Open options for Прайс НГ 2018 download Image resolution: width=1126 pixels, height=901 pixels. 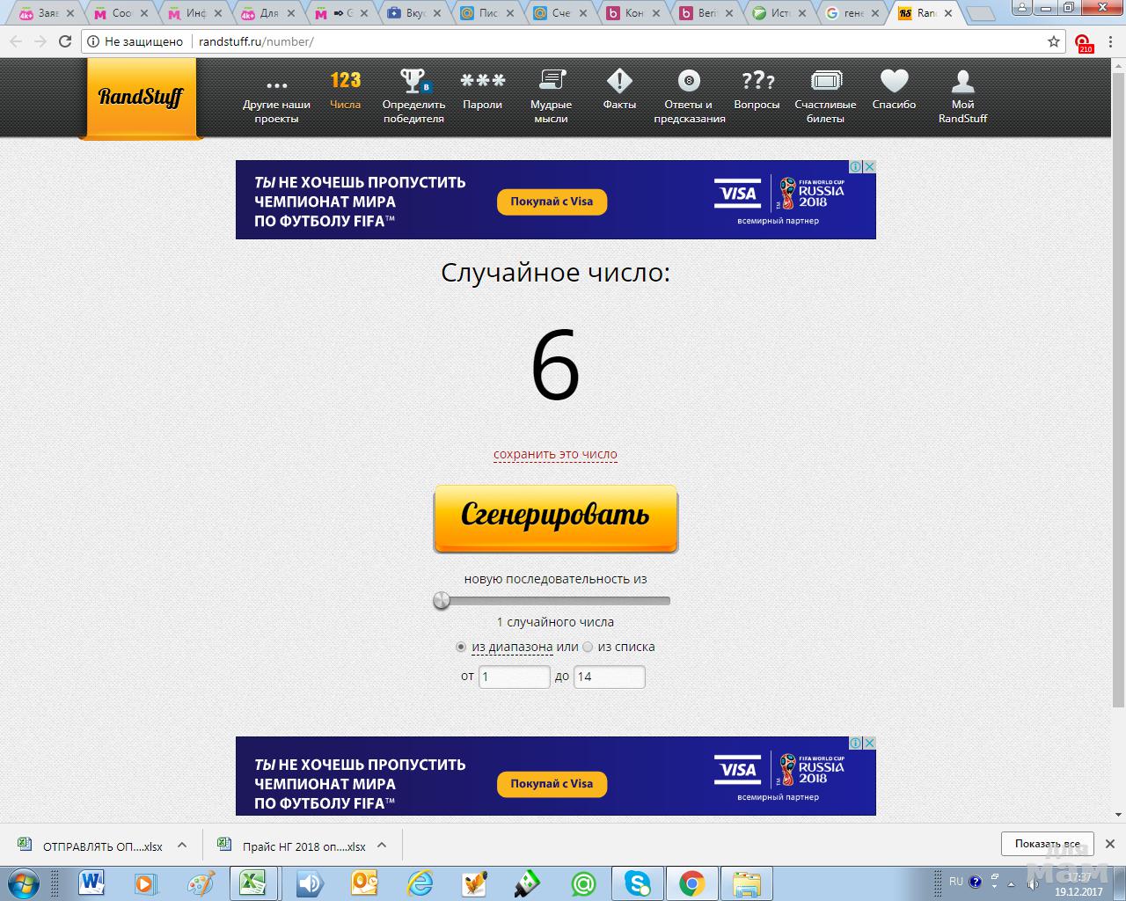click(382, 846)
